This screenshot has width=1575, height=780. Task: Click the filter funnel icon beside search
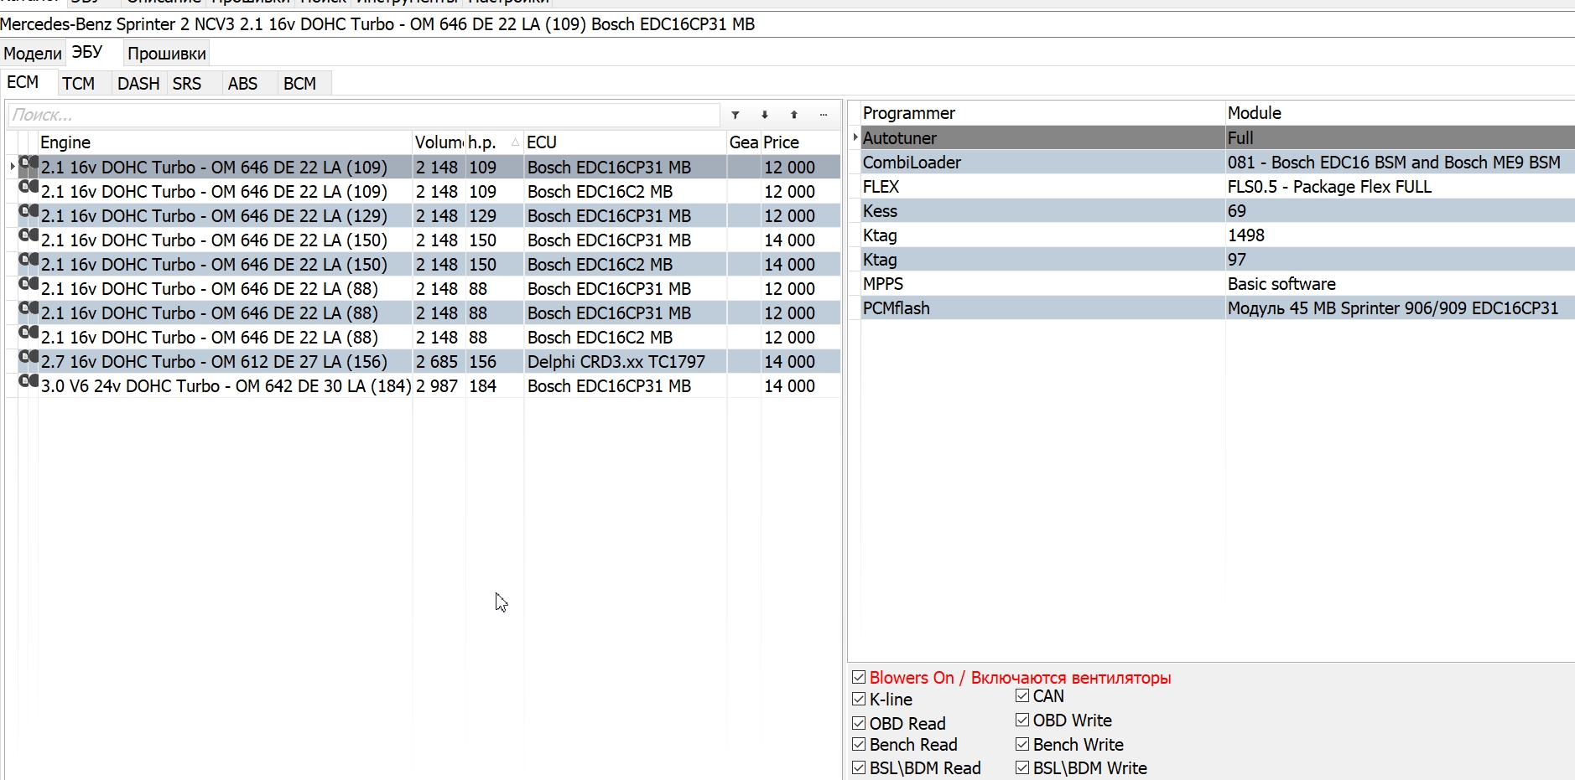[x=736, y=115]
